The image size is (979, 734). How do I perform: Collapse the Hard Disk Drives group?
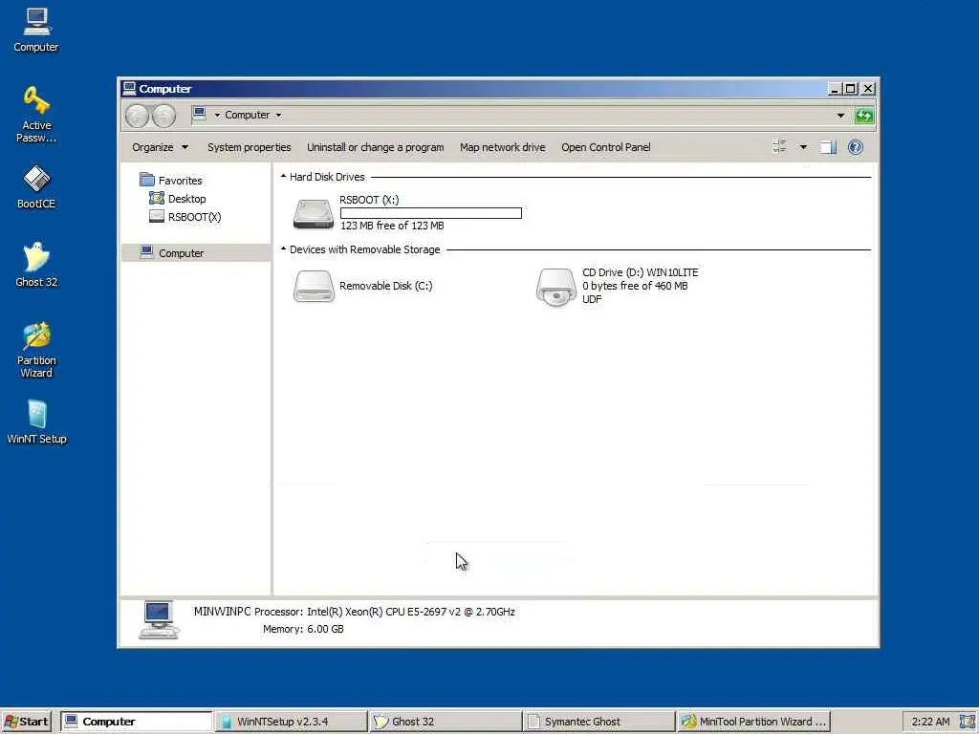283,177
